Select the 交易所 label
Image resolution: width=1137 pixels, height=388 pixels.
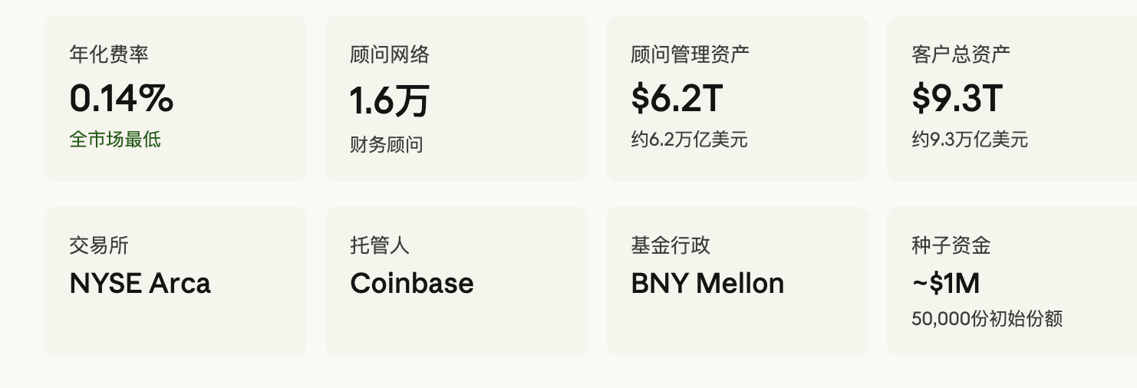click(x=99, y=245)
